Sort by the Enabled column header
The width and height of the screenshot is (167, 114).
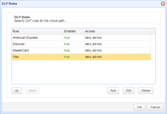(73, 31)
